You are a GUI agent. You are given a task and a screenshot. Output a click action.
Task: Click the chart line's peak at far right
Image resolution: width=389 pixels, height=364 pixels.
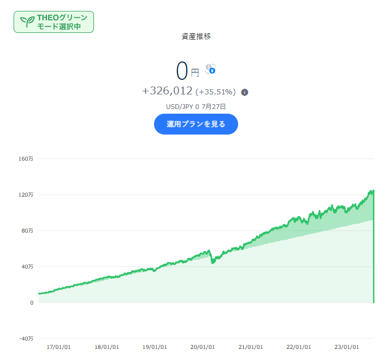(x=373, y=190)
